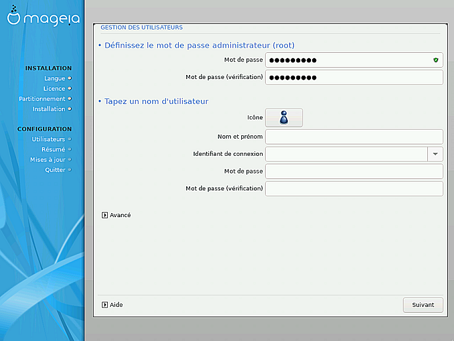The height and width of the screenshot is (341, 454).
Task: Focus the root Mot de passe field
Action: point(346,60)
